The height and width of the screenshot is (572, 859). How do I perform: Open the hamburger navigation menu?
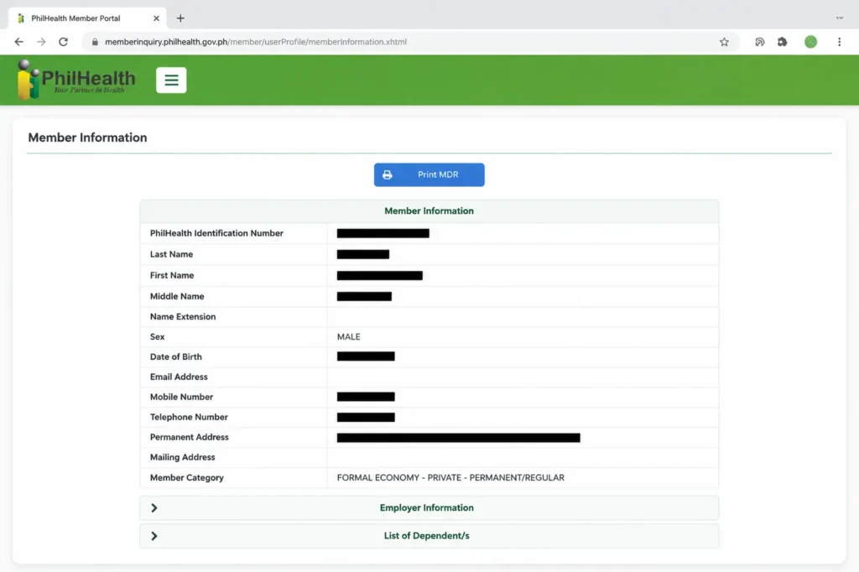pos(171,80)
